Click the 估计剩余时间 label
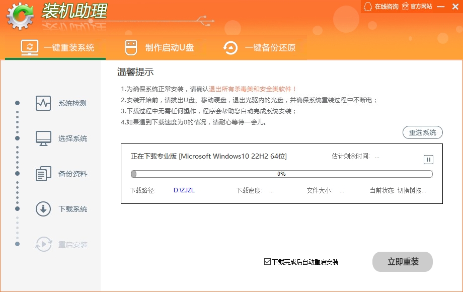Screen dimensions: 463x292 (x=351, y=156)
